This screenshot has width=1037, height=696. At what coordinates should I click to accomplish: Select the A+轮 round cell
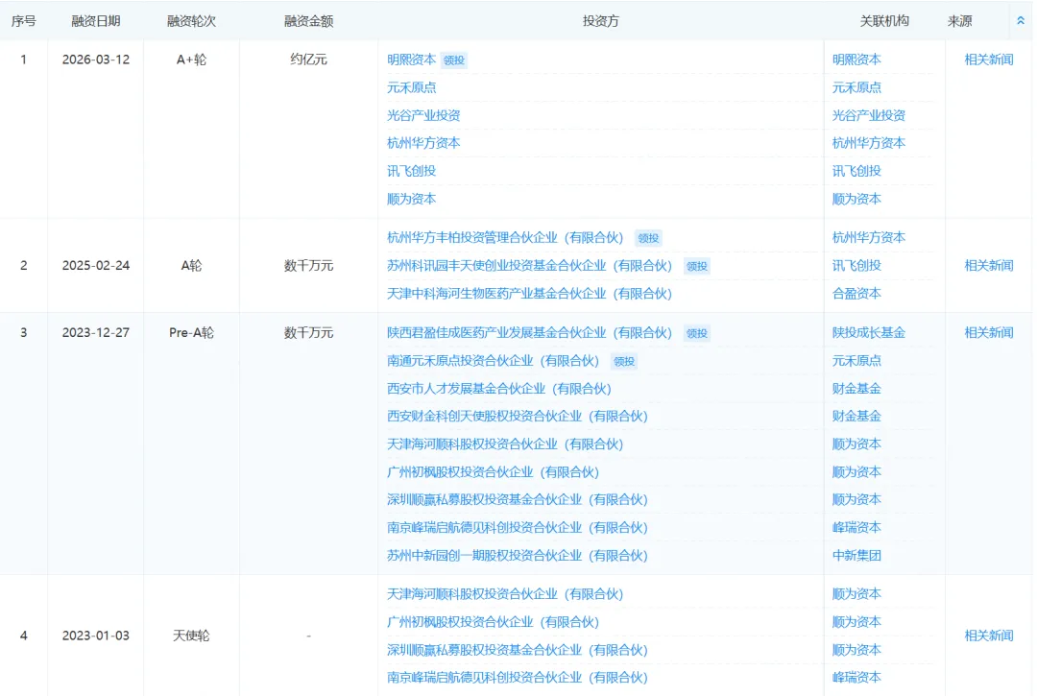(191, 60)
